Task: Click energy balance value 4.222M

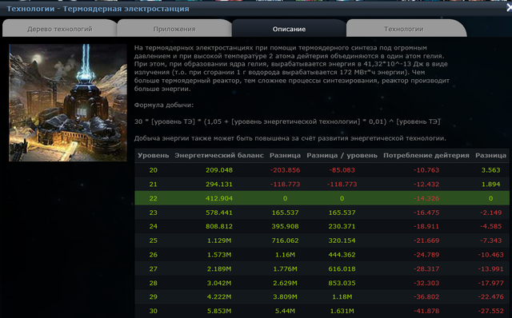Action: (219, 296)
